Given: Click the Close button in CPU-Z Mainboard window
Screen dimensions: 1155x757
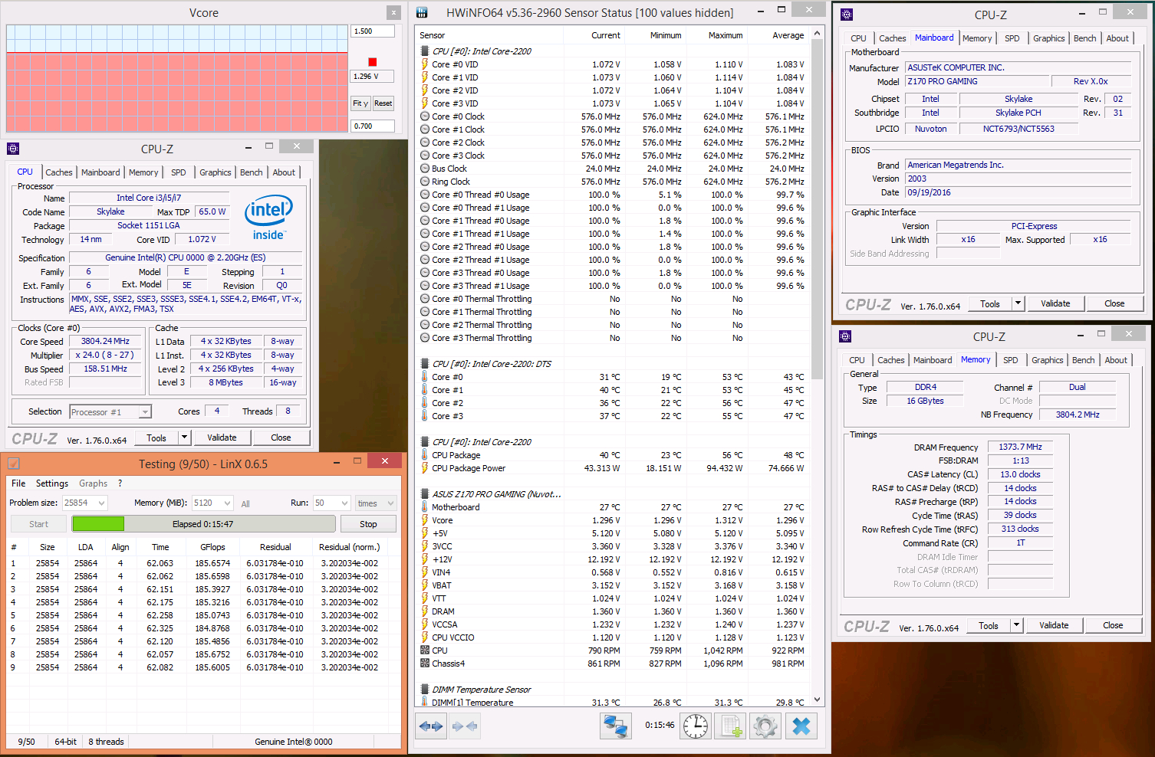Looking at the screenshot, I should [x=1114, y=303].
